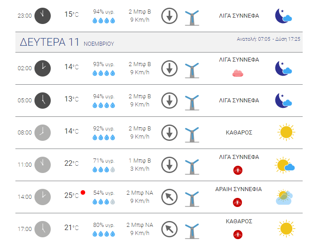Viewport: 309px width, 245px height.
Task: Click the humidity droplets under 71% υγρ.
Action: coord(104,169)
